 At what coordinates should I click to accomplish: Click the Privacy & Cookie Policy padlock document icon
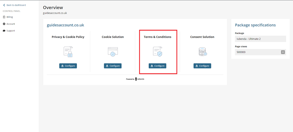68,52
